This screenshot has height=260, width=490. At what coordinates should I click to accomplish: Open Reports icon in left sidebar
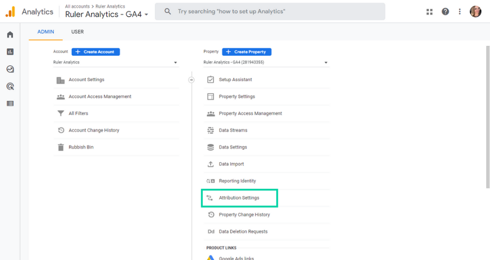tap(10, 52)
